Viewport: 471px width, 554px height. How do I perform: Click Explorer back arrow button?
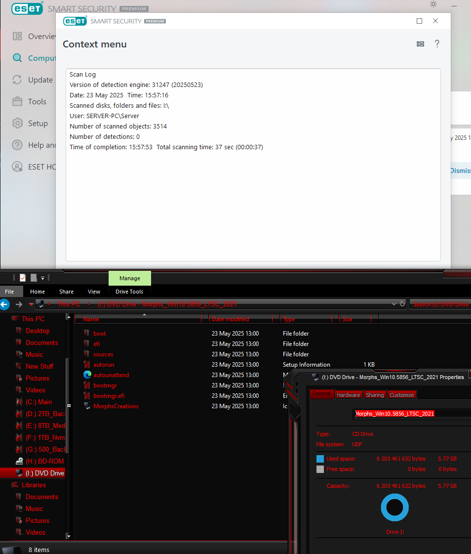[x=4, y=304]
